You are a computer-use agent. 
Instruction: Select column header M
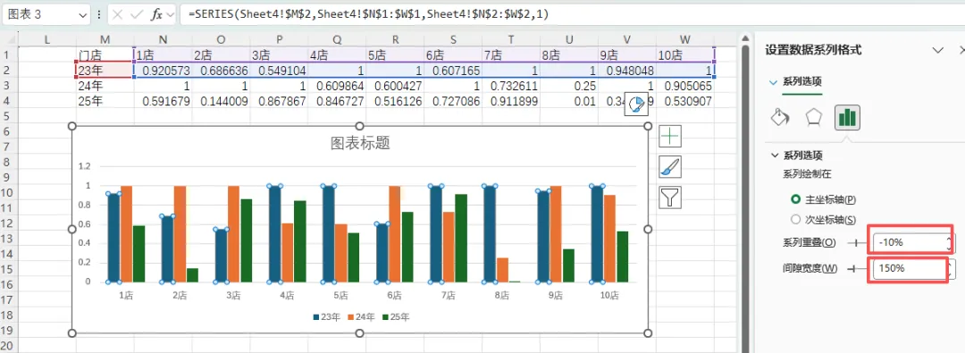click(x=105, y=40)
